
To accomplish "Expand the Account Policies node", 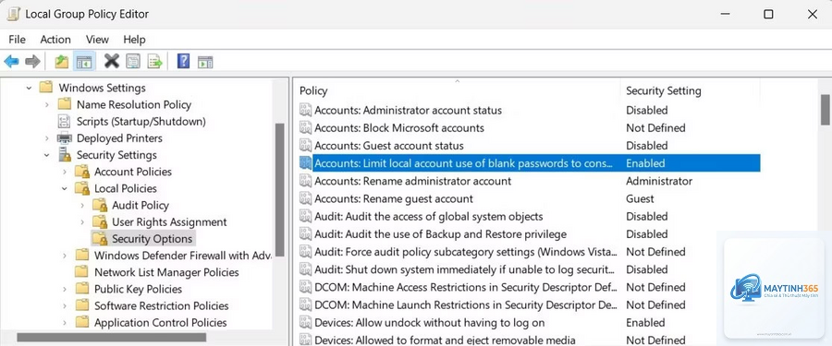I will pos(64,172).
